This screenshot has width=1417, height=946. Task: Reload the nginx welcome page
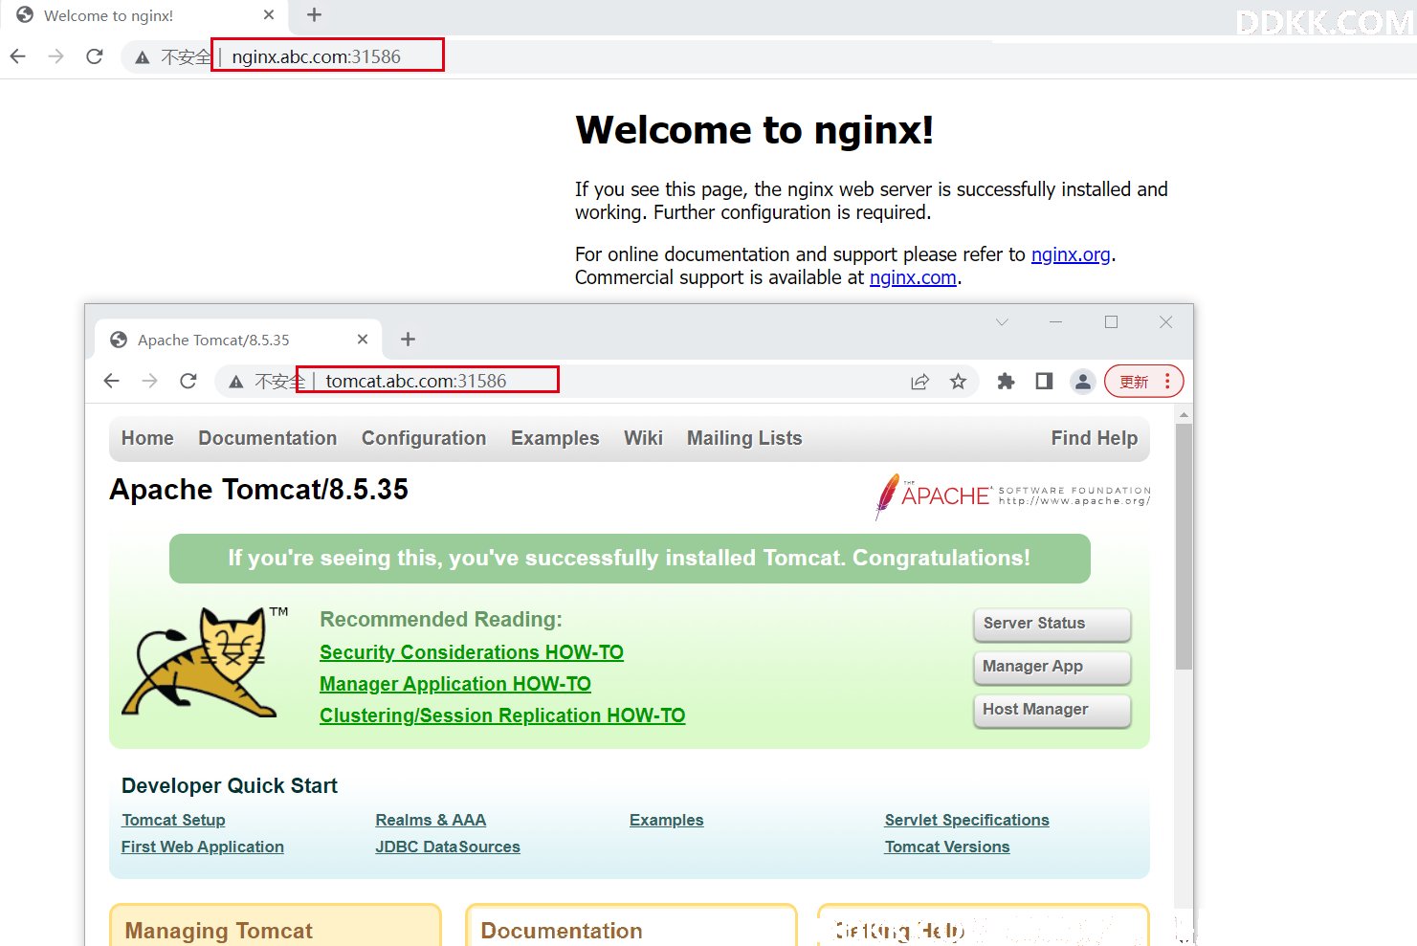94,56
